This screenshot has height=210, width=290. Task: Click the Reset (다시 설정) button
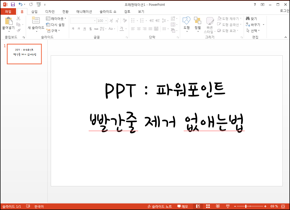[55, 25]
